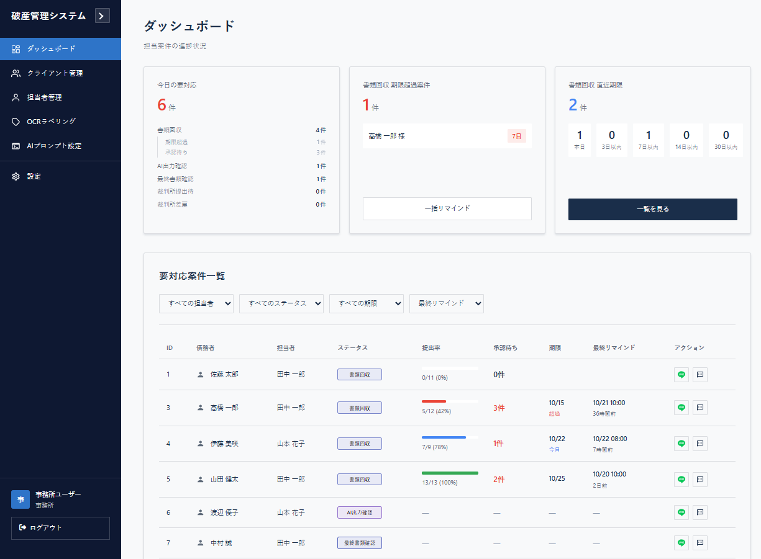Open the すべての期限 filter dropdown
Screen dimensions: 761x559
(x=367, y=303)
